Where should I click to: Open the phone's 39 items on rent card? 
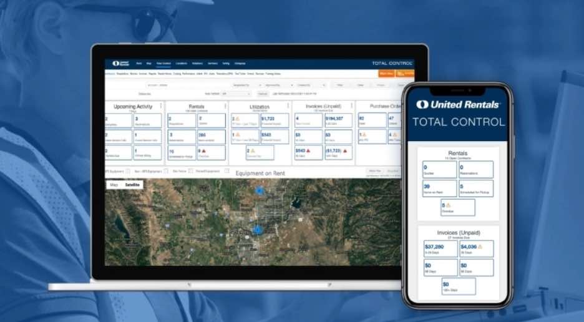(440, 188)
